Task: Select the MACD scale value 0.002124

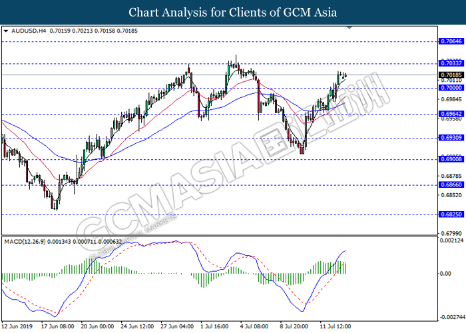Action: tap(451, 240)
